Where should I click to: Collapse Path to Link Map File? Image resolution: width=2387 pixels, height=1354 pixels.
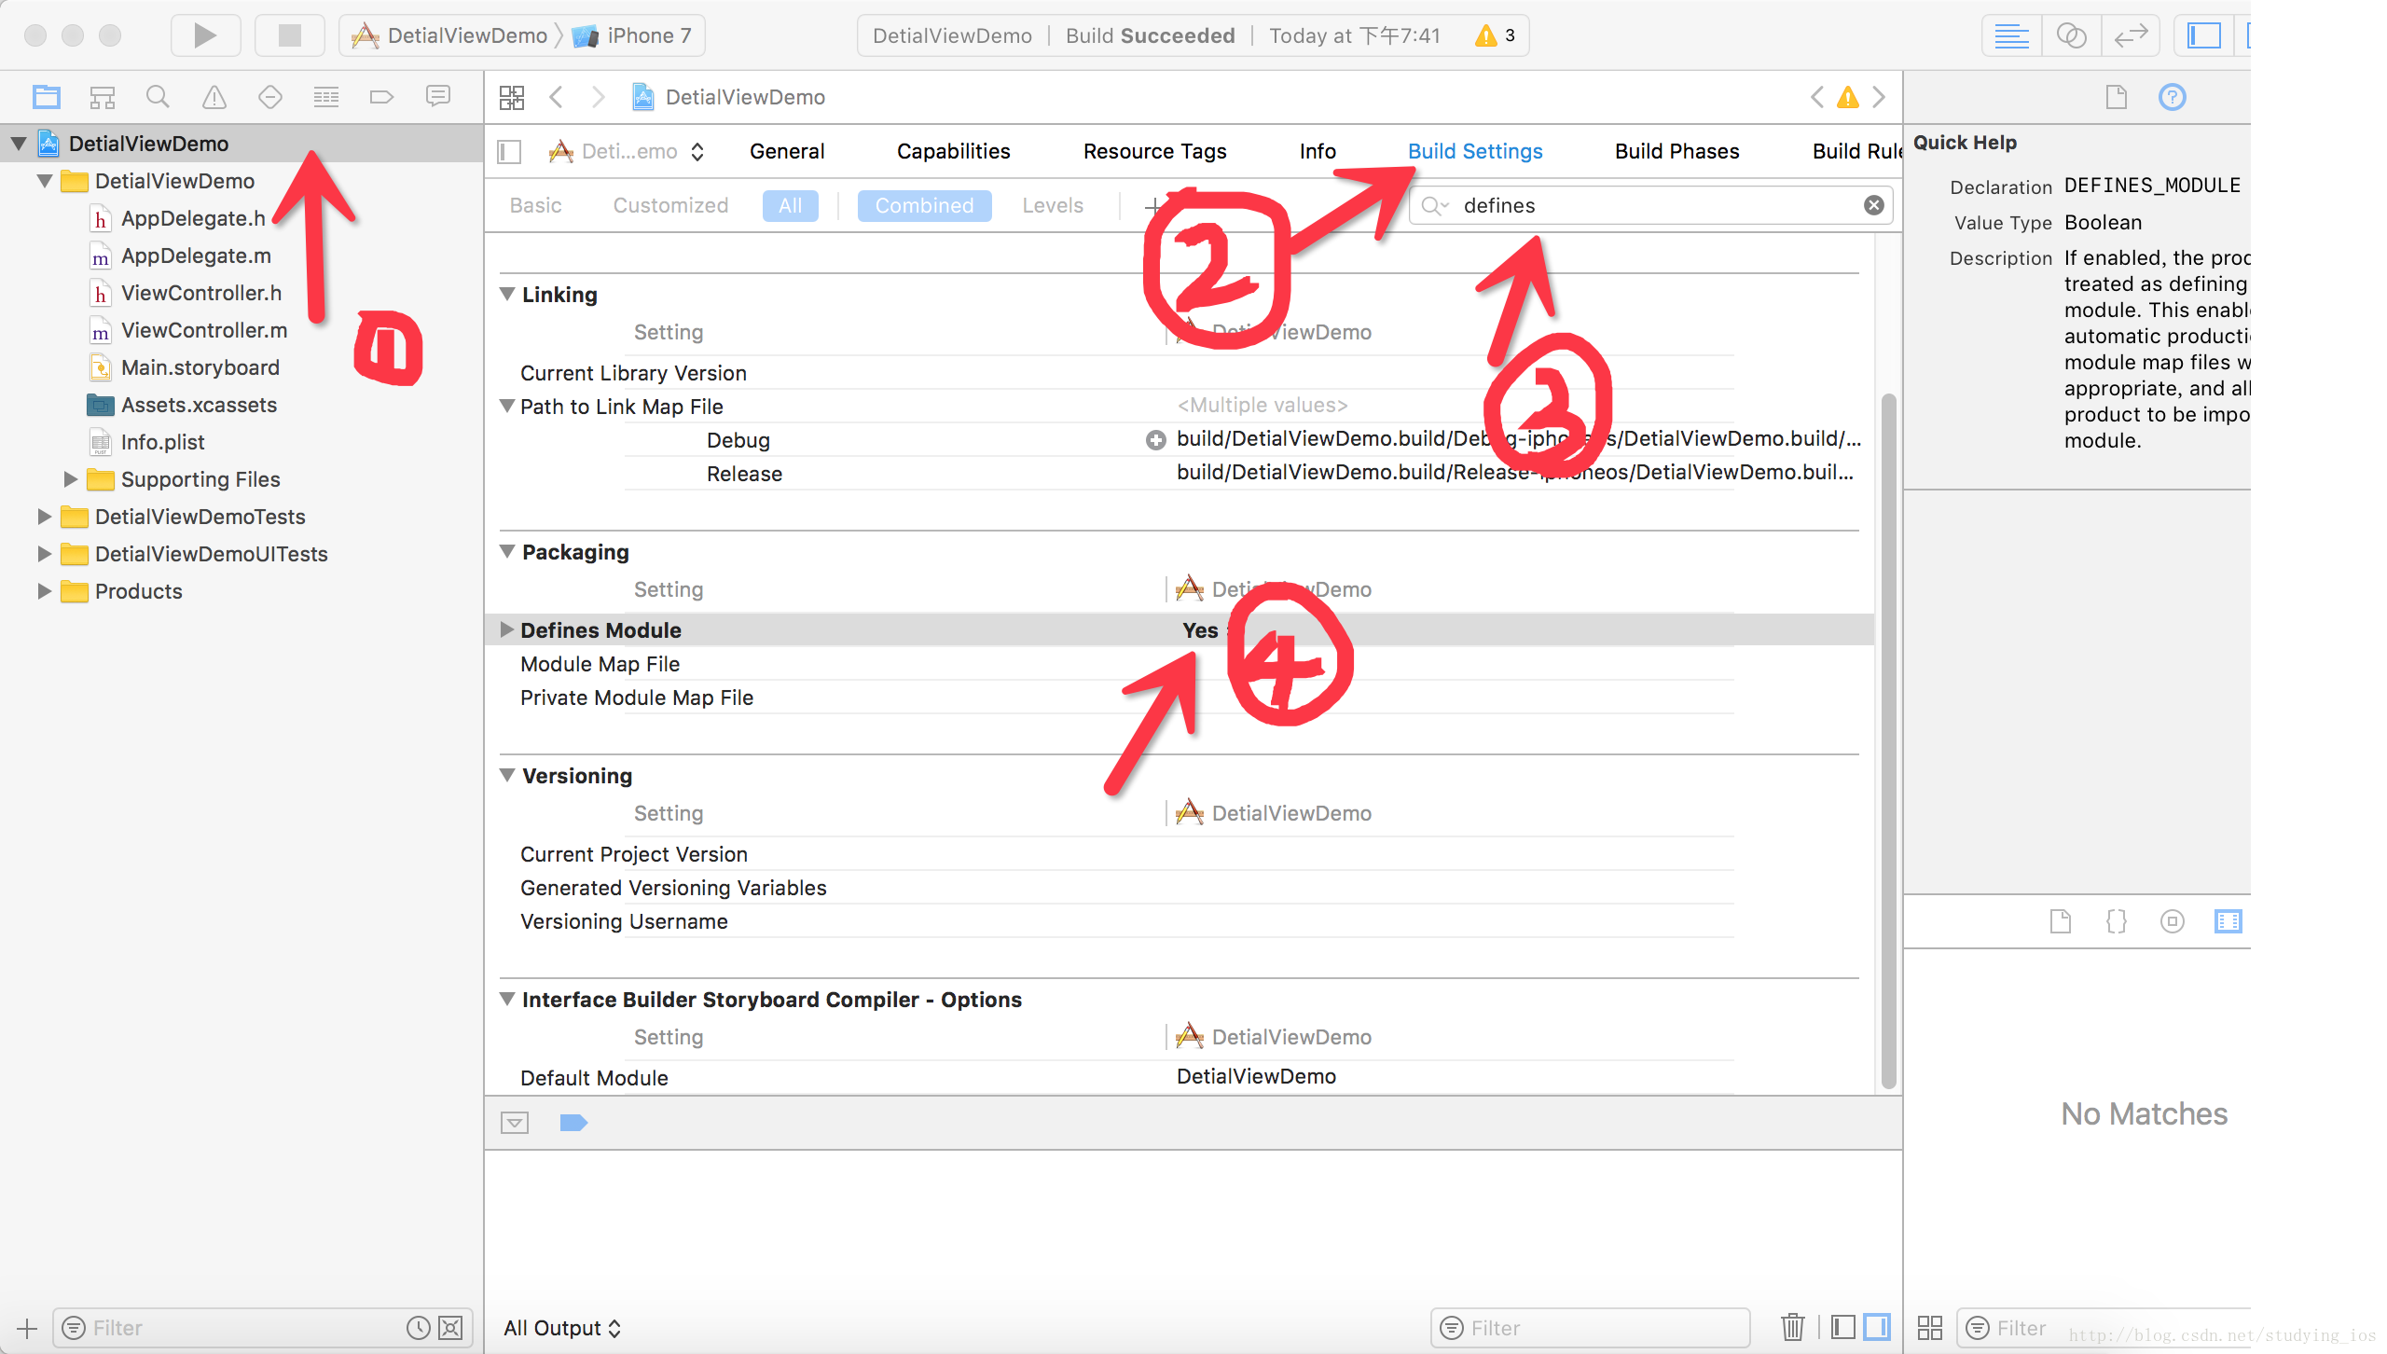click(x=507, y=407)
